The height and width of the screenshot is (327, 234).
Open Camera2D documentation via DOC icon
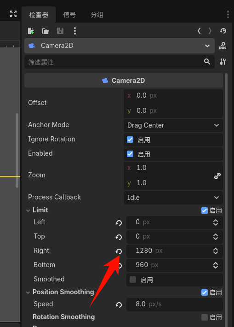(x=223, y=46)
